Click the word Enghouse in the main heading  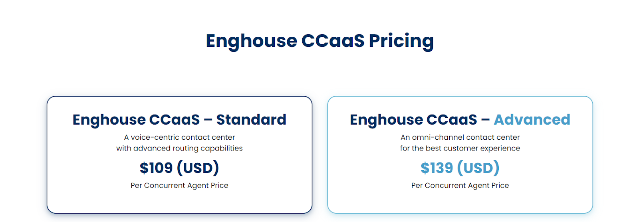(251, 41)
